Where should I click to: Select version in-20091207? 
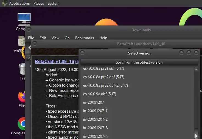[x=137, y=102]
